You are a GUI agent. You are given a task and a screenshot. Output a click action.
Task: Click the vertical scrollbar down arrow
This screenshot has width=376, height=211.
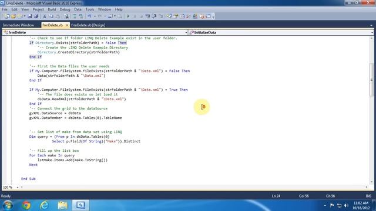(x=372, y=182)
